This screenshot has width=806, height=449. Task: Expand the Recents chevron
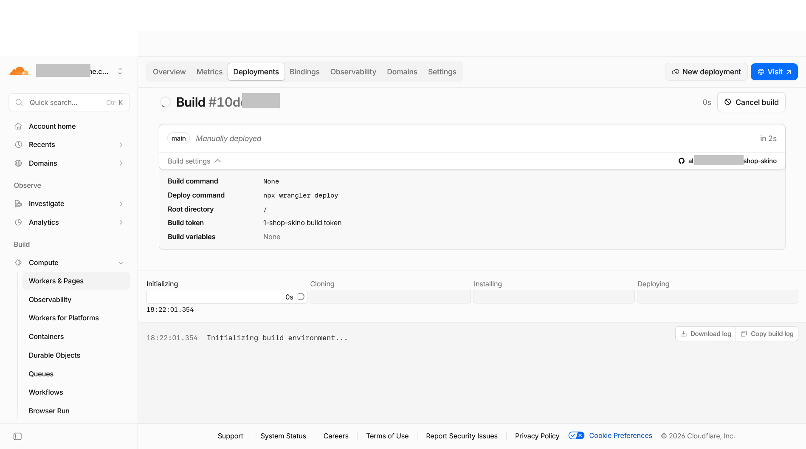121,144
